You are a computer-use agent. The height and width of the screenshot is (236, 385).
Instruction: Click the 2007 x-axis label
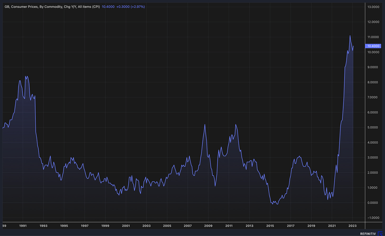(188, 226)
